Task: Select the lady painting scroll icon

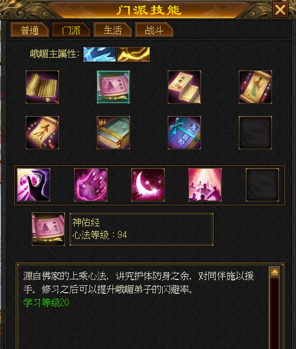Action: (x=256, y=87)
